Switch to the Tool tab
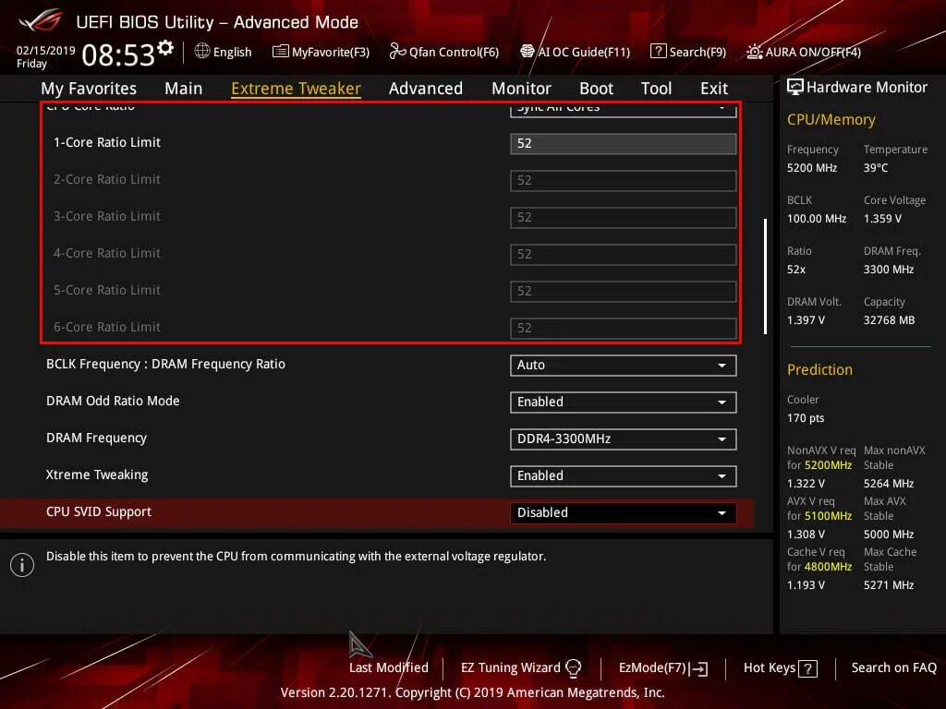This screenshot has width=946, height=709. (656, 89)
